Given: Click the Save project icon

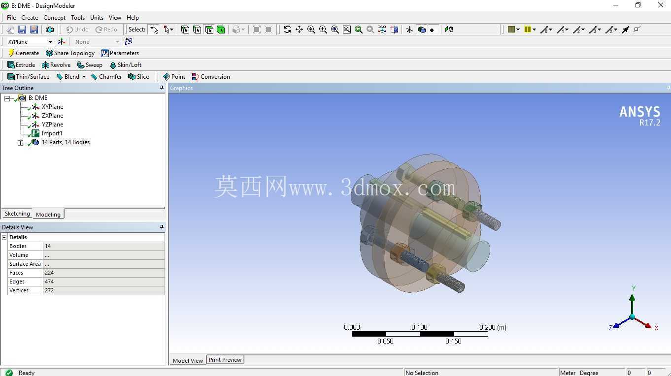Looking at the screenshot, I should pyautogui.click(x=23, y=30).
